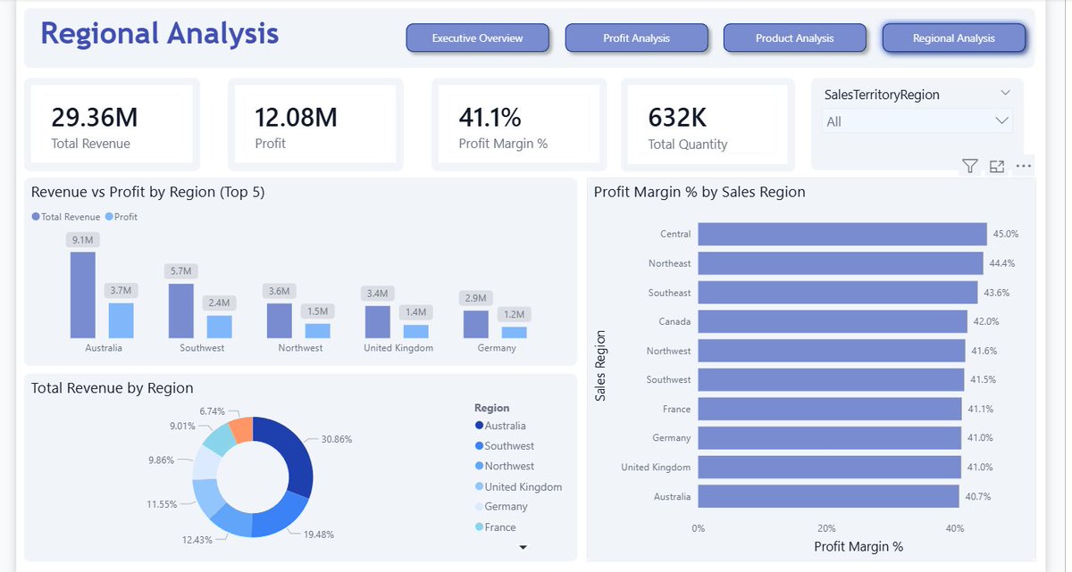This screenshot has width=1072, height=572.
Task: Select the France profit margin bar
Action: (830, 409)
